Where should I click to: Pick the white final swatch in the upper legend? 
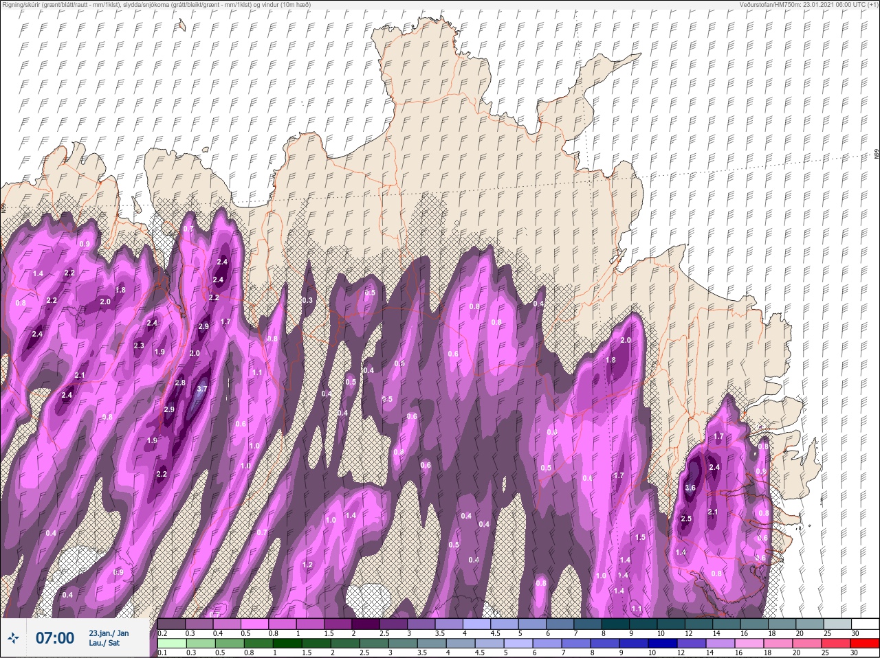coord(866,624)
